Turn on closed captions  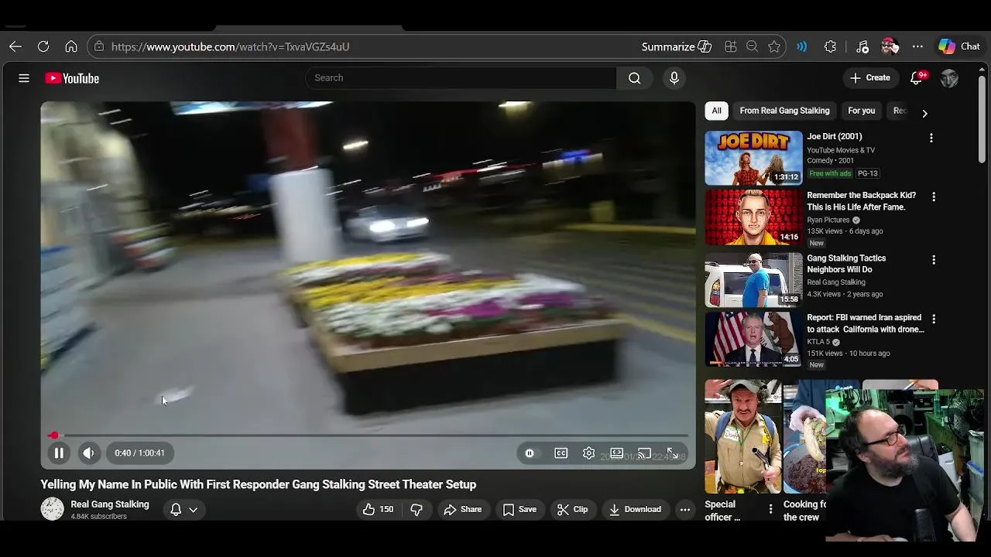pos(561,453)
